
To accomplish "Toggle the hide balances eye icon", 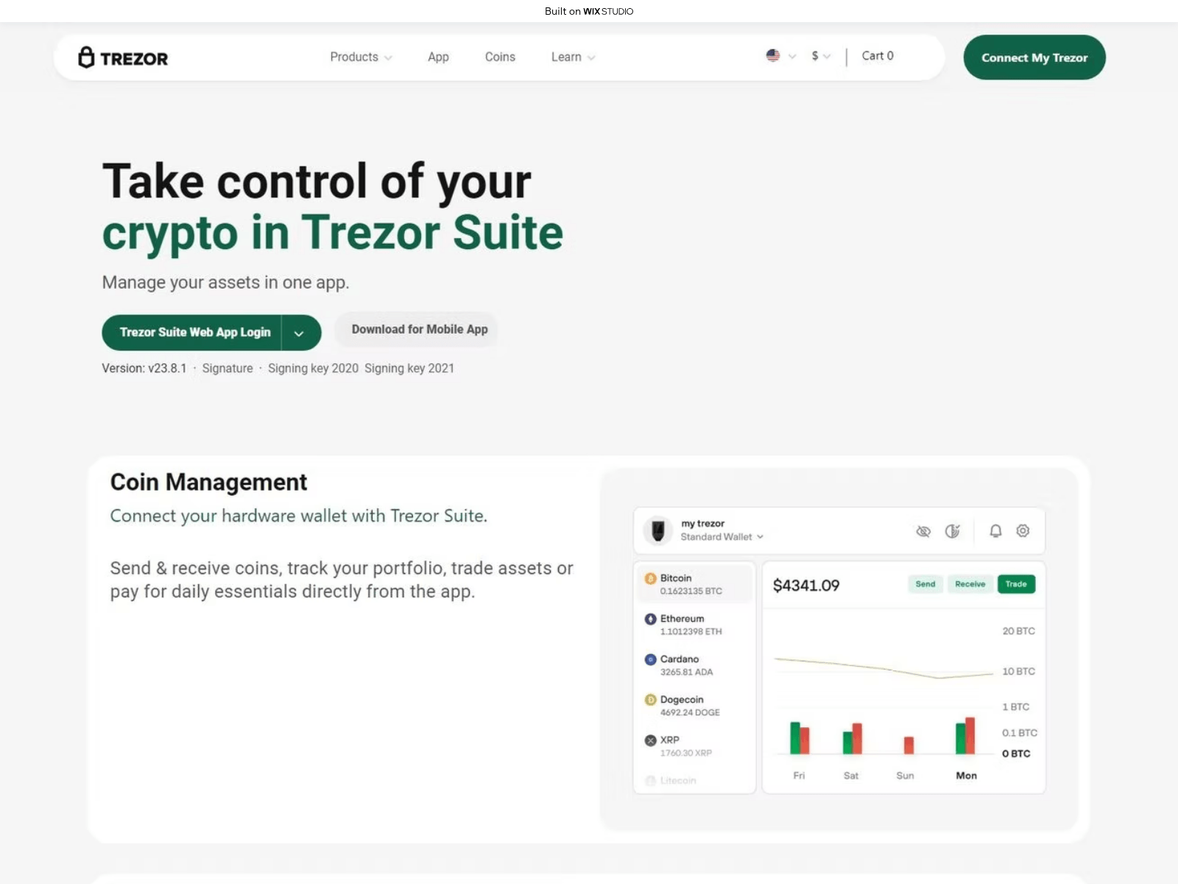I will (923, 531).
